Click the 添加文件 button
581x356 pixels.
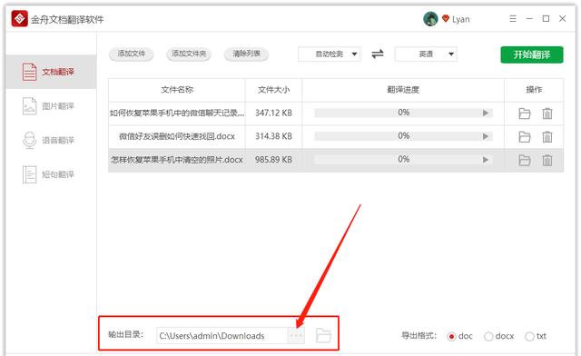tap(131, 54)
